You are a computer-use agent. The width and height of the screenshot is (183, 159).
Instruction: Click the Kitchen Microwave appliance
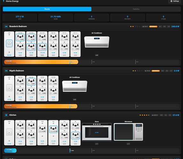(x=128, y=132)
